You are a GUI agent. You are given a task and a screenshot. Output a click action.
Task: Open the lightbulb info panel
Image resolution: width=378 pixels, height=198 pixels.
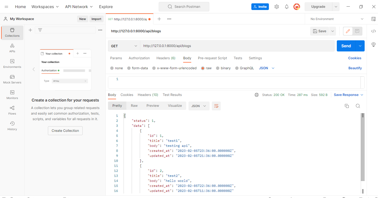tap(374, 44)
